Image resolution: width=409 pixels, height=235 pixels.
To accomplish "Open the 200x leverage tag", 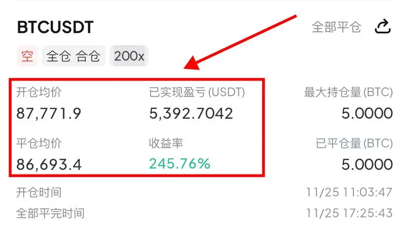I will coord(129,56).
